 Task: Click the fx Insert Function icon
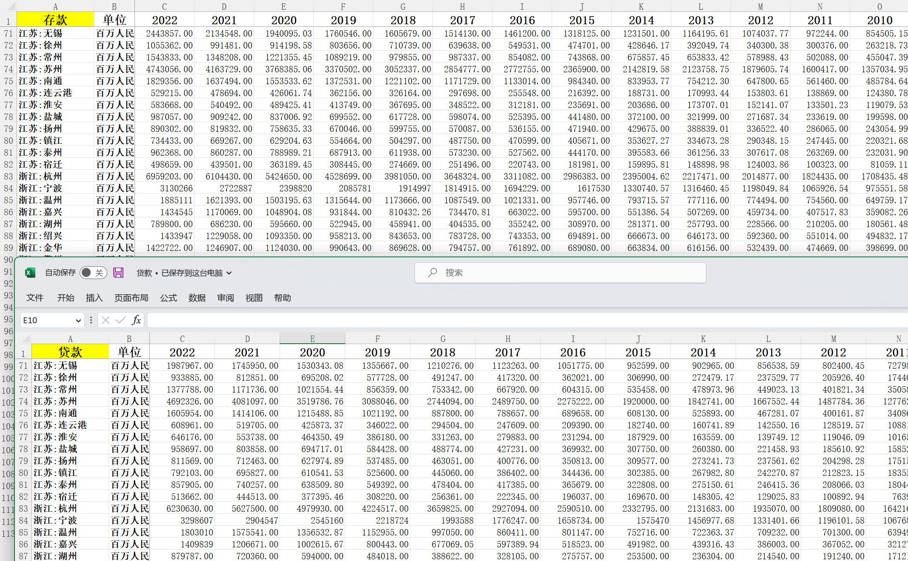point(136,320)
